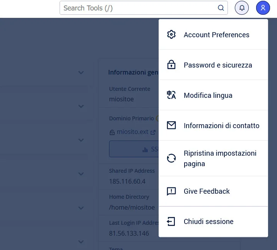Click the Shared IP Address label

tap(132, 171)
